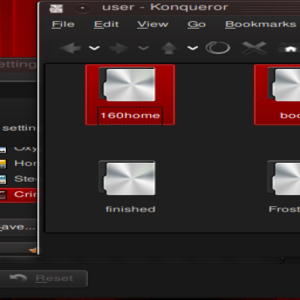Click the Stop loading X icon
This screenshot has width=300, height=300.
tap(254, 47)
